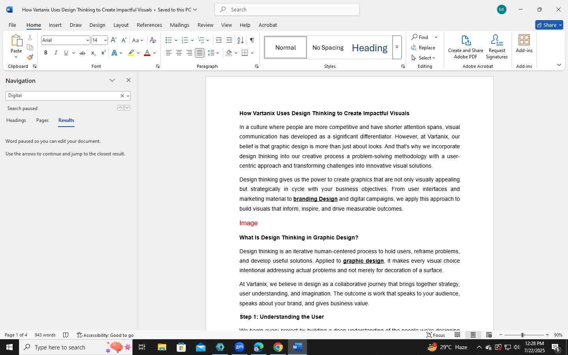
Task: Collapse the ribbon with the chevron
Action: 559,65
